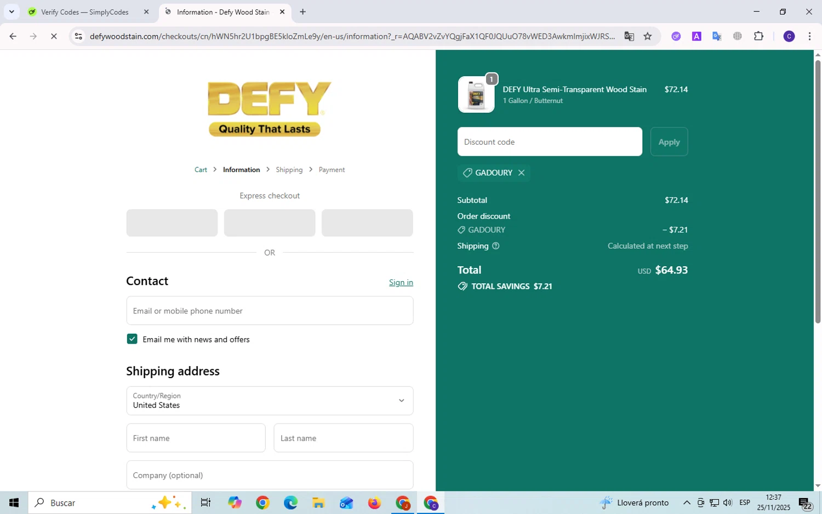Switch ESP keyboard language
This screenshot has height=514, width=822.
tap(745, 502)
